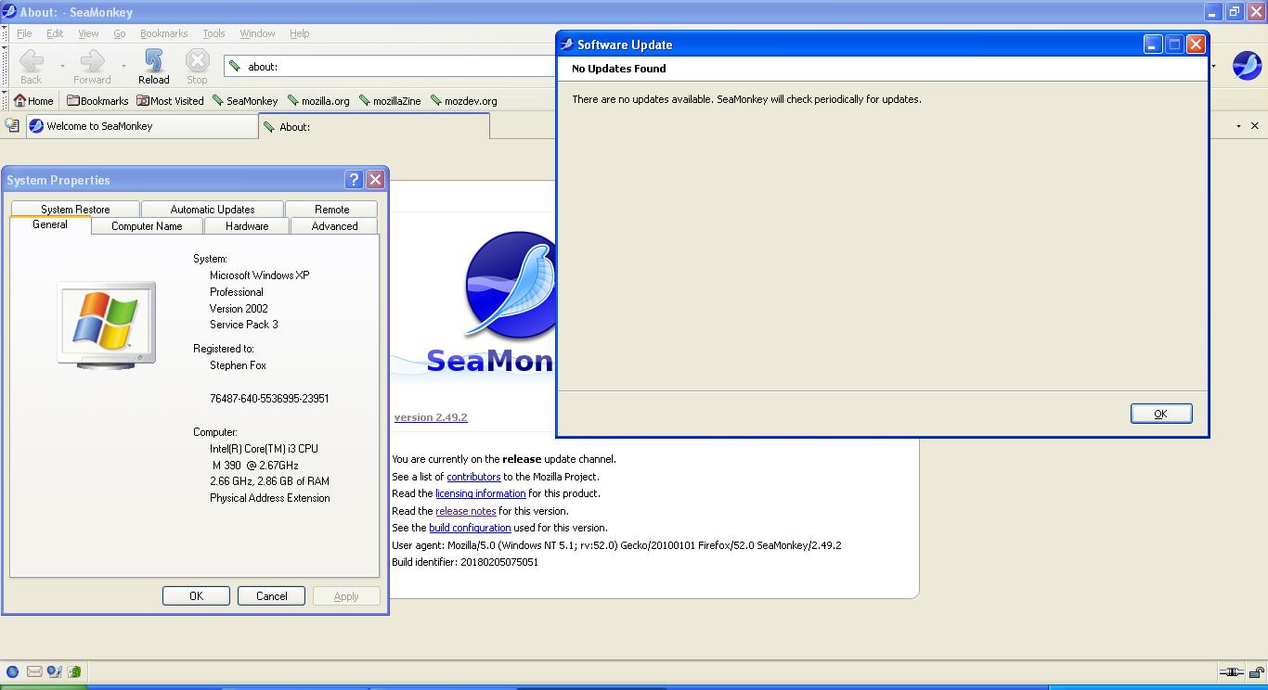
Task: Open the View menu
Action: click(88, 33)
